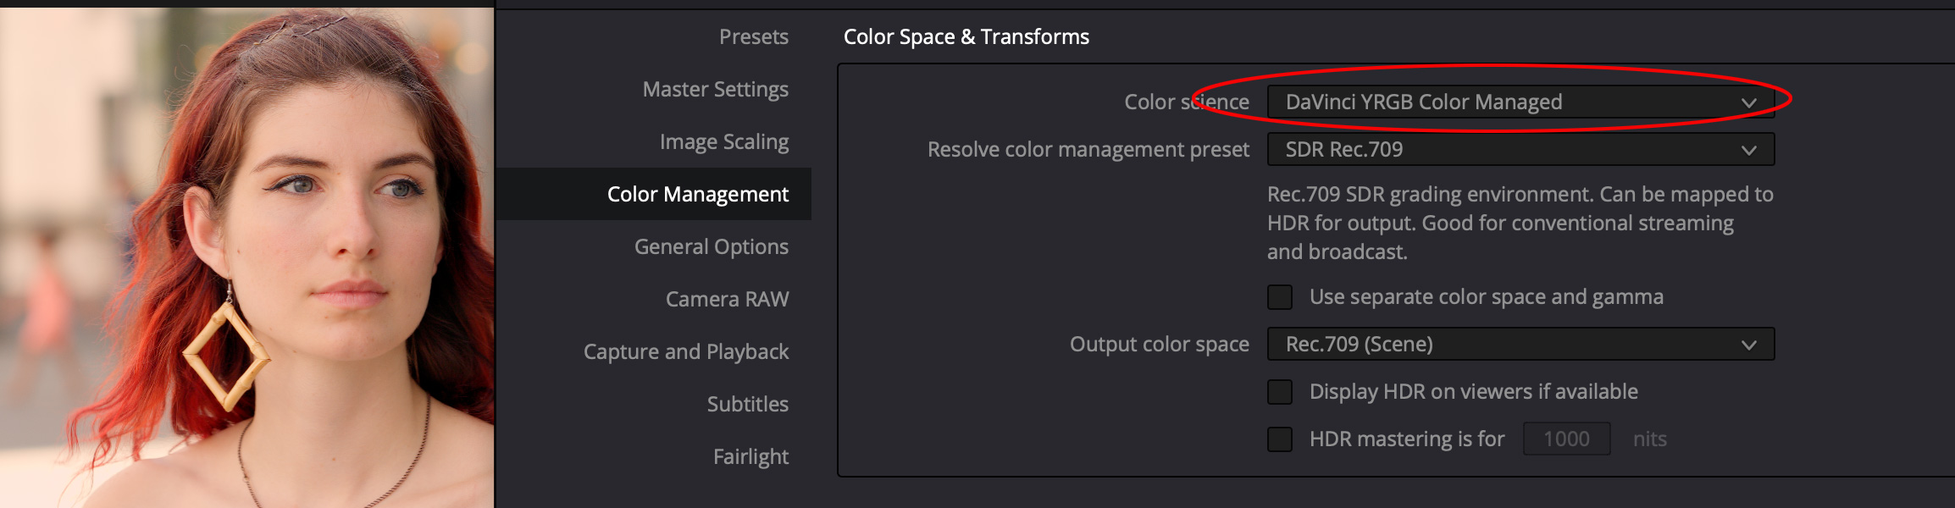Viewport: 1955px width, 508px height.
Task: Open the Presets settings section
Action: [753, 36]
